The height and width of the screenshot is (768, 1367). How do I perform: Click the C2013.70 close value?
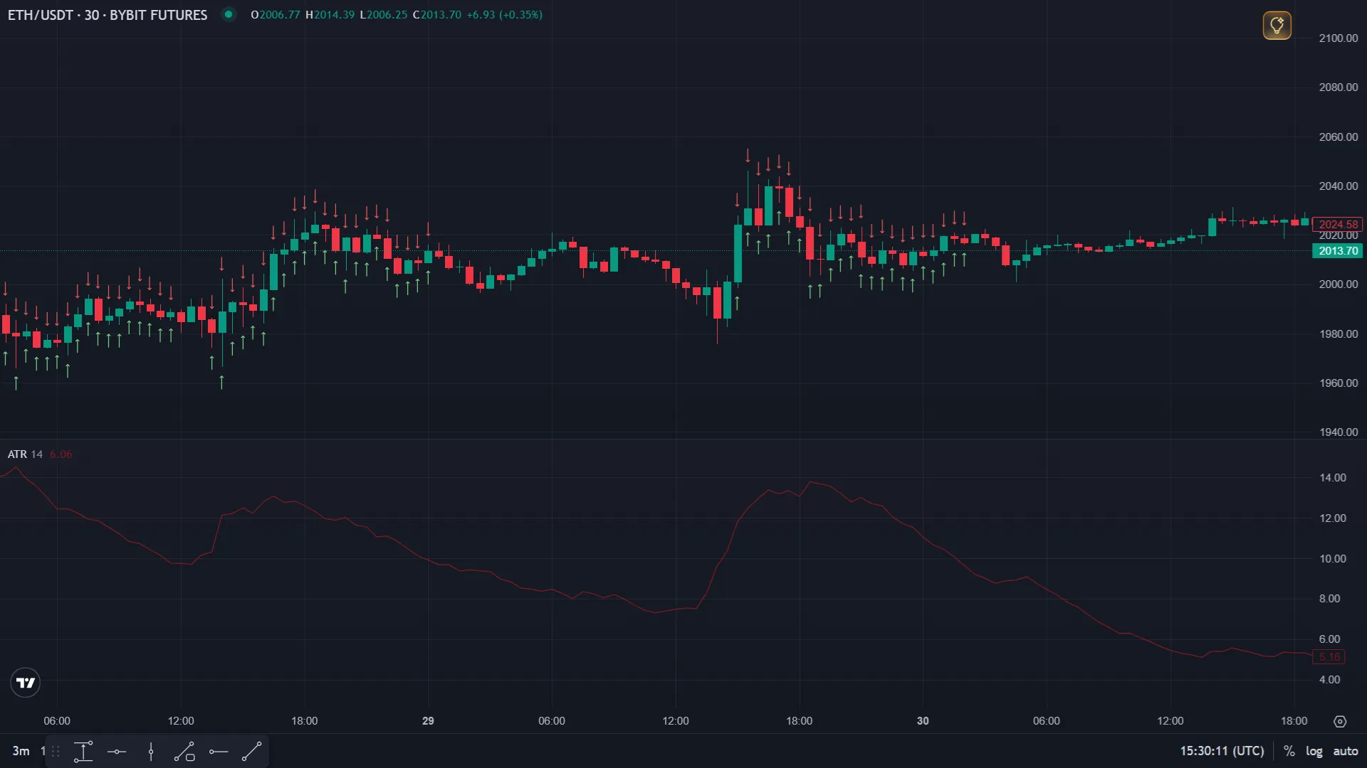click(x=437, y=15)
